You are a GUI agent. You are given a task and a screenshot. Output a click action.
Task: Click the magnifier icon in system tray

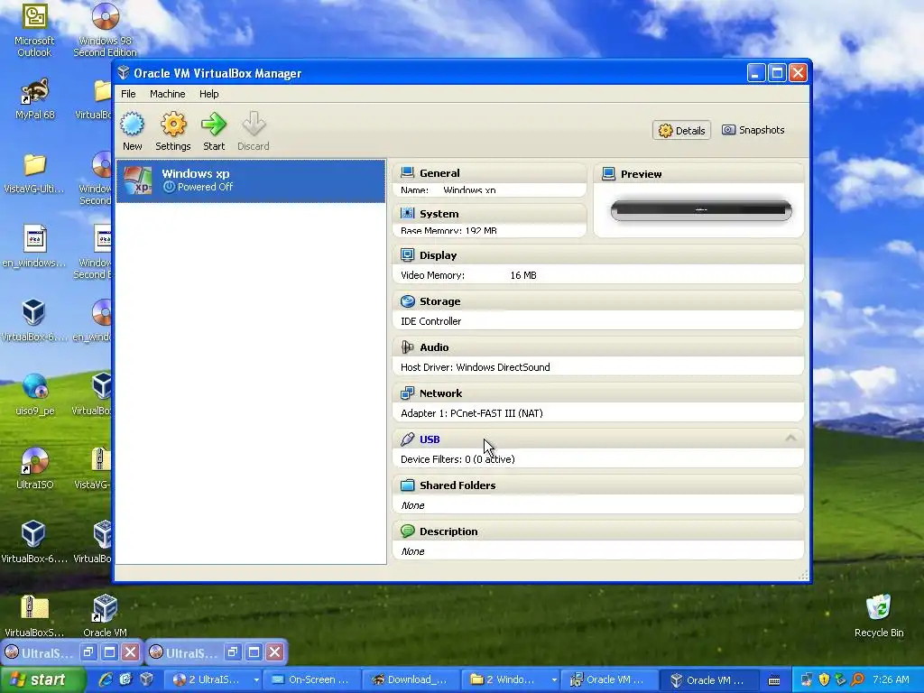click(857, 679)
